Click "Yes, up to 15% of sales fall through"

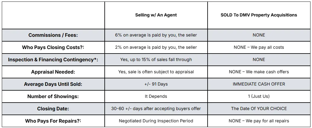tap(156, 60)
